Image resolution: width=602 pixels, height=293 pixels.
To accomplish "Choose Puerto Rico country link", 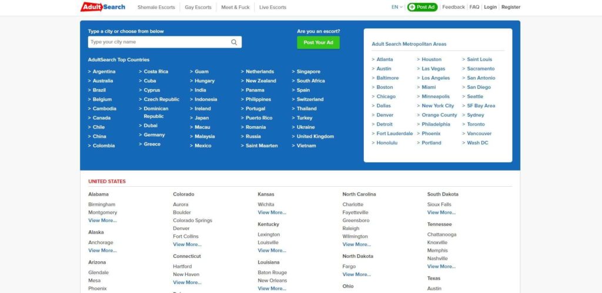I will [259, 118].
